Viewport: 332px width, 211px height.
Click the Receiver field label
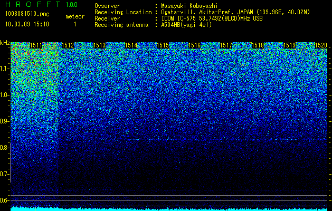click(x=107, y=18)
